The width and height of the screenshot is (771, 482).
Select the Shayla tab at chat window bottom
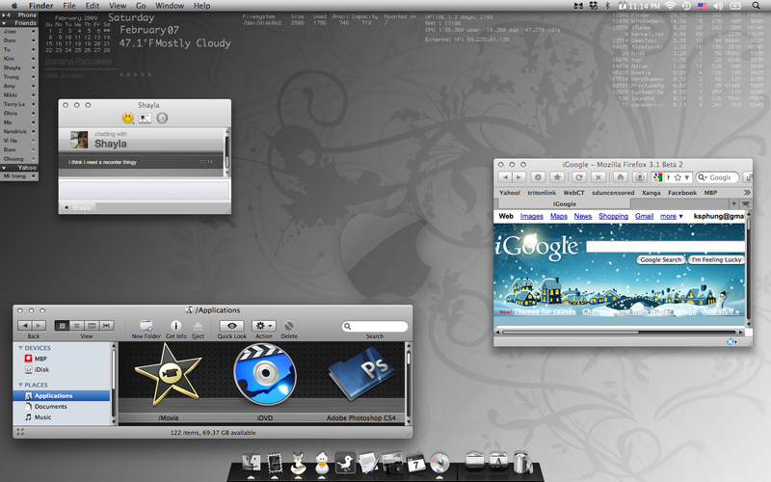click(x=78, y=207)
